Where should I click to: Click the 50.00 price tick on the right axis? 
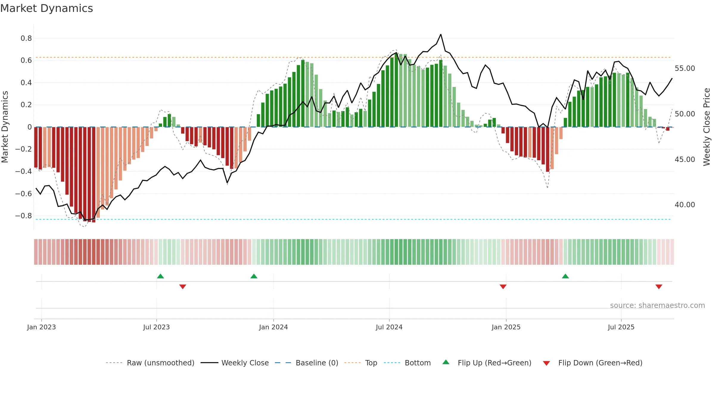click(685, 114)
